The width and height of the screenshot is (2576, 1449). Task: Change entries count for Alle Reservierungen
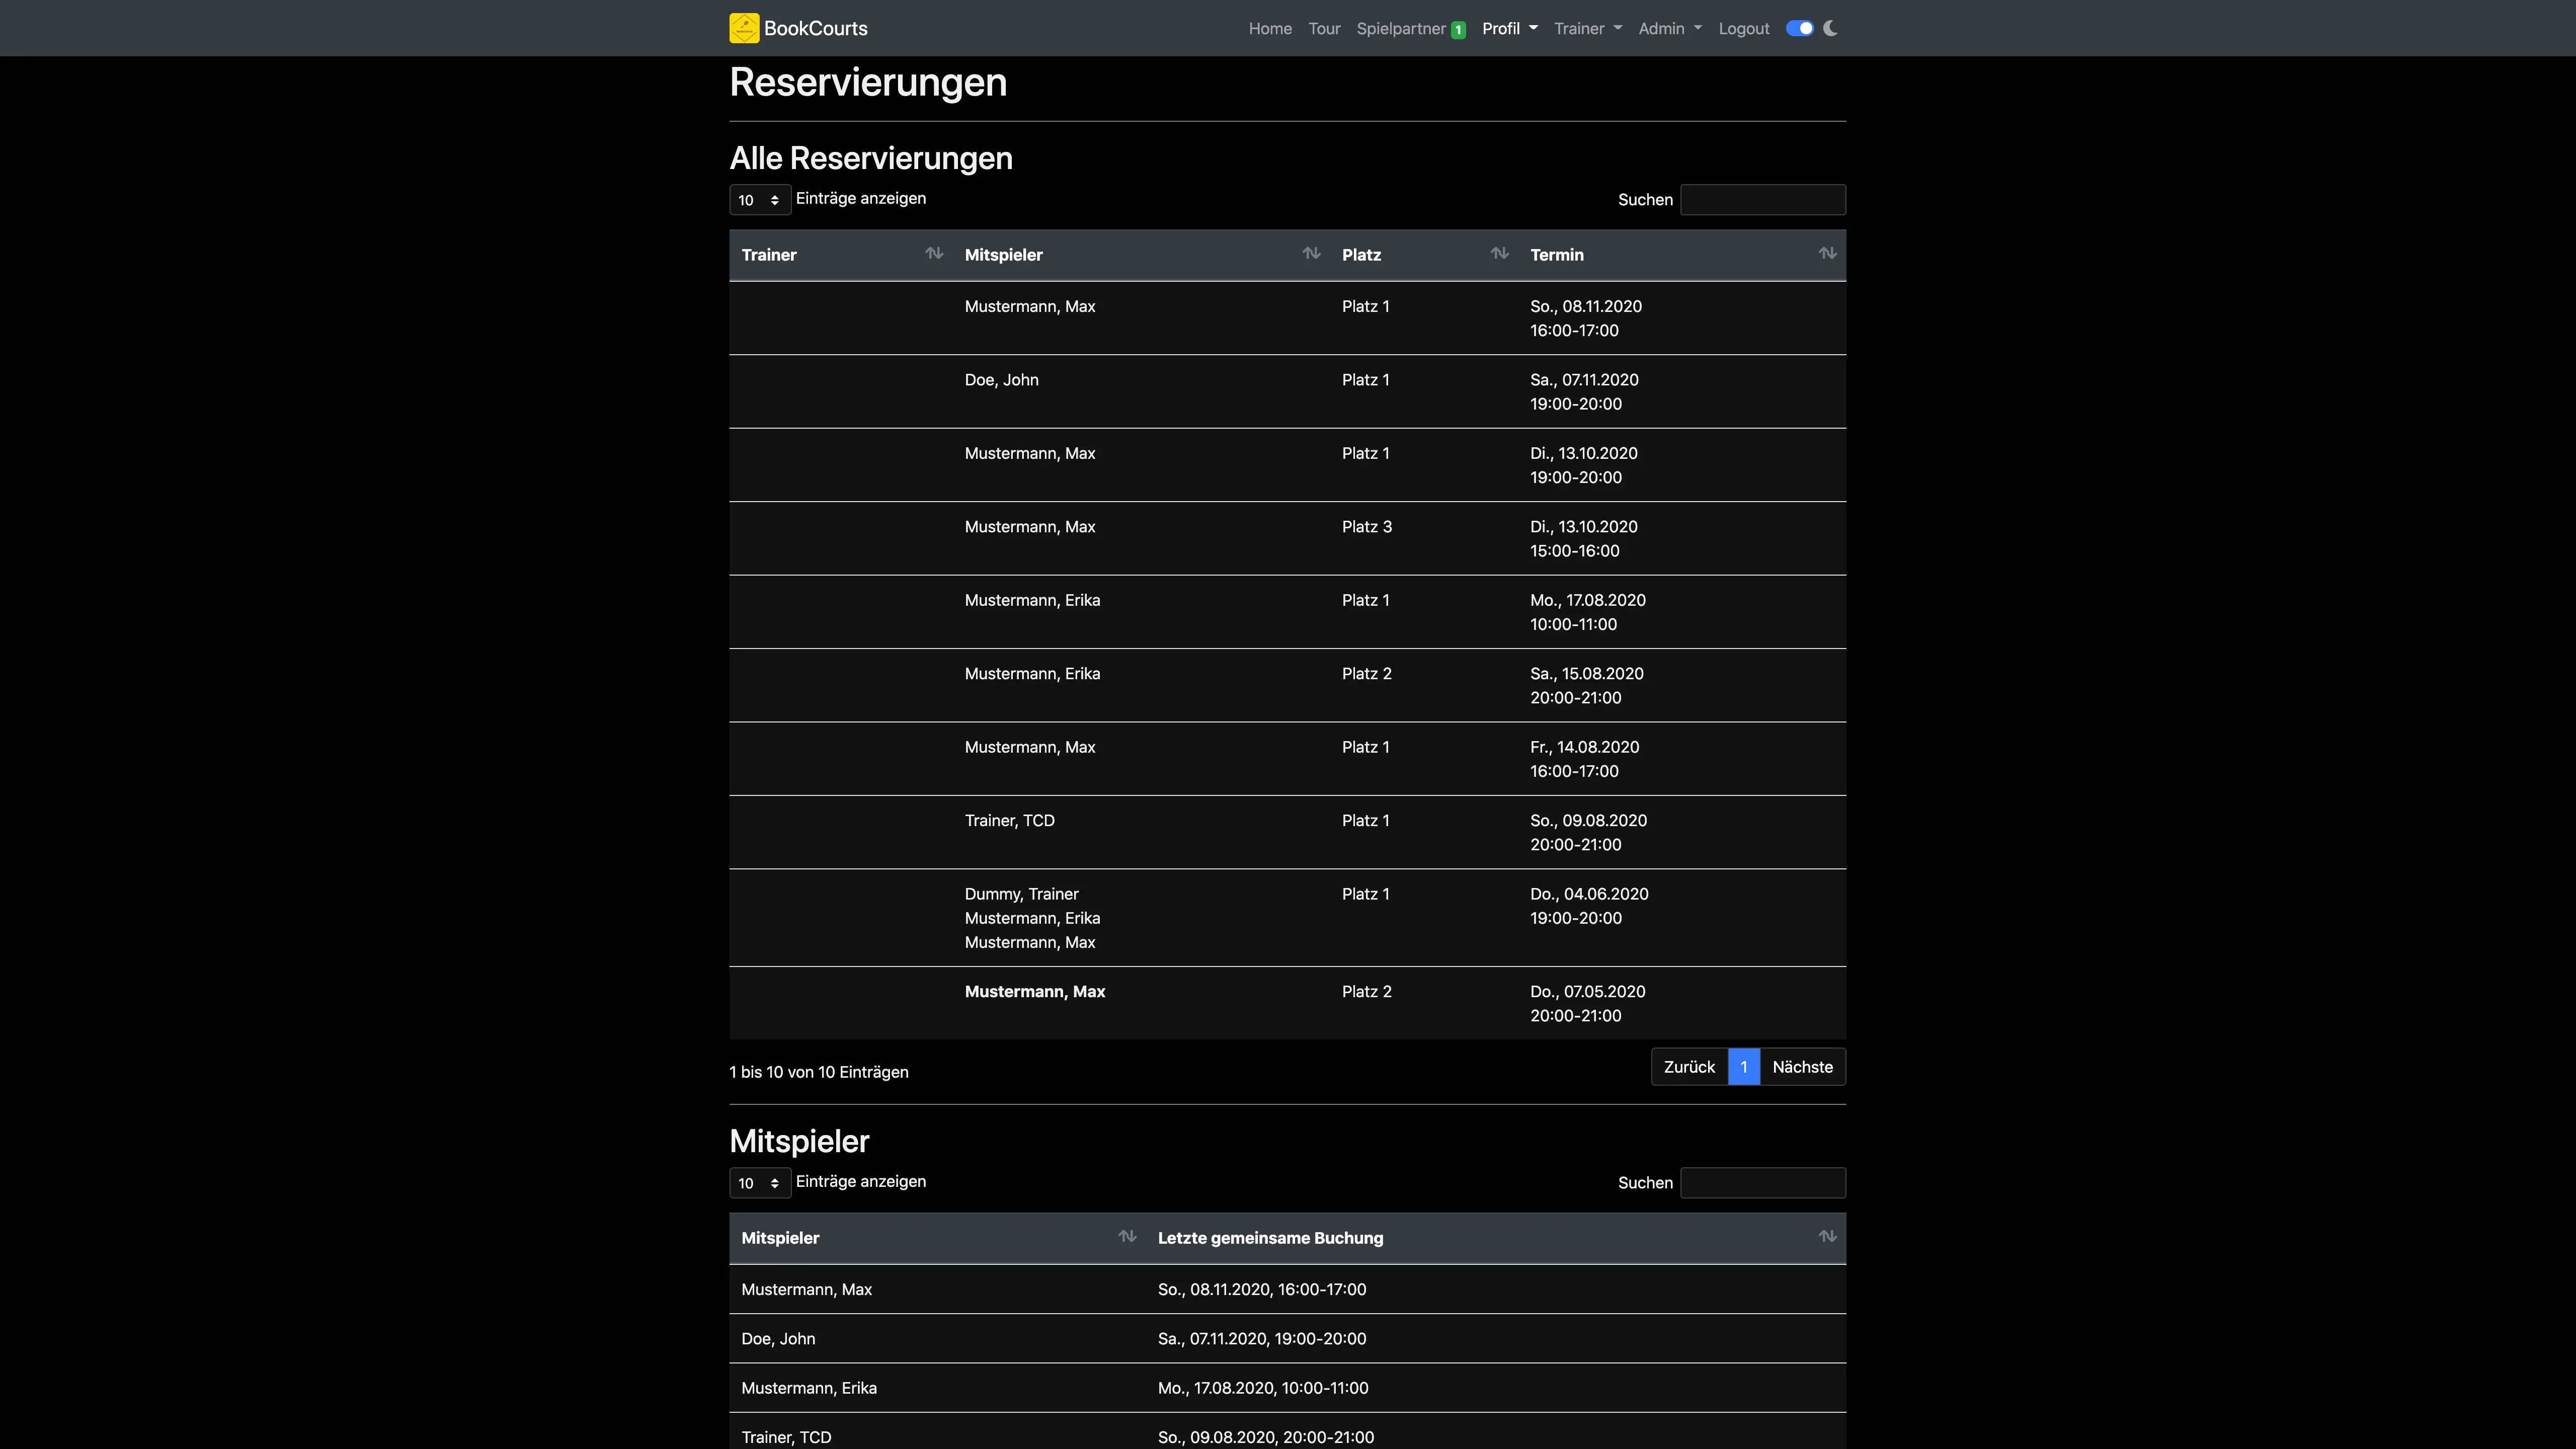point(760,200)
